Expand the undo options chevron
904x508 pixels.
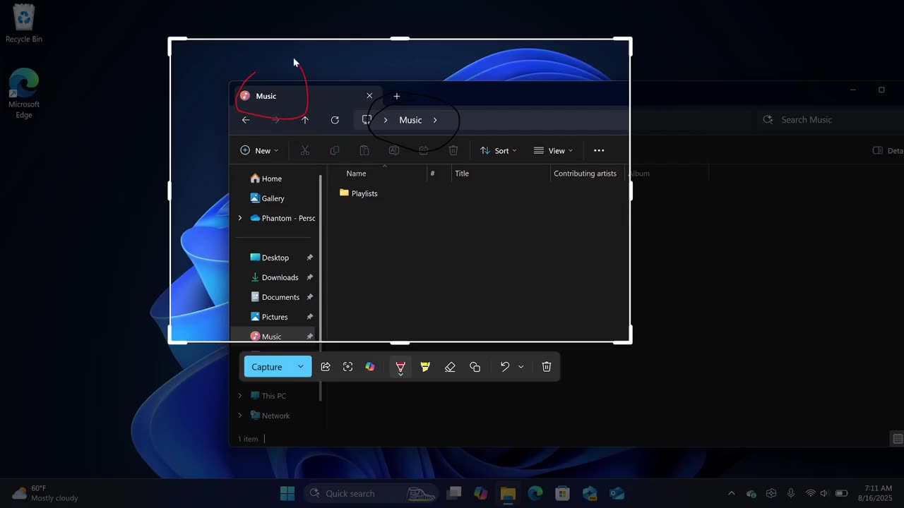(521, 367)
